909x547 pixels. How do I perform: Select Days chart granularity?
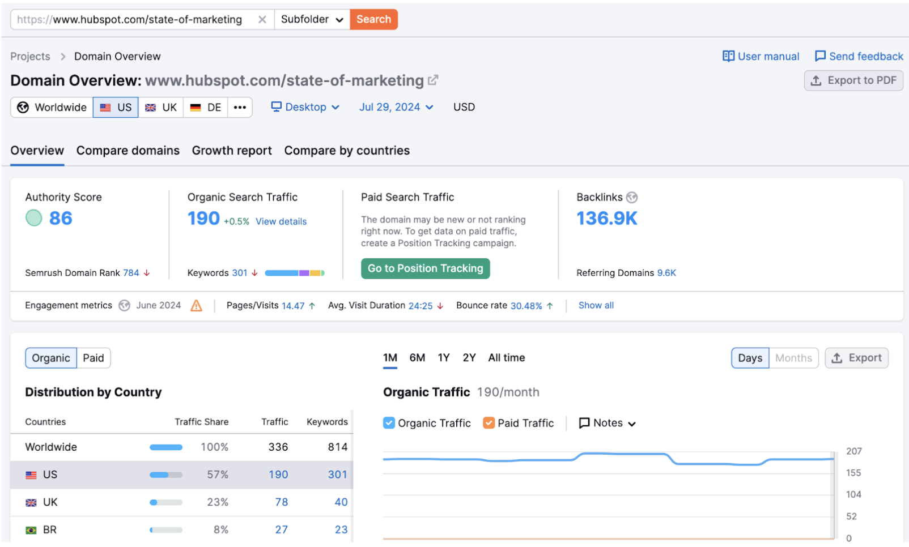click(x=750, y=358)
